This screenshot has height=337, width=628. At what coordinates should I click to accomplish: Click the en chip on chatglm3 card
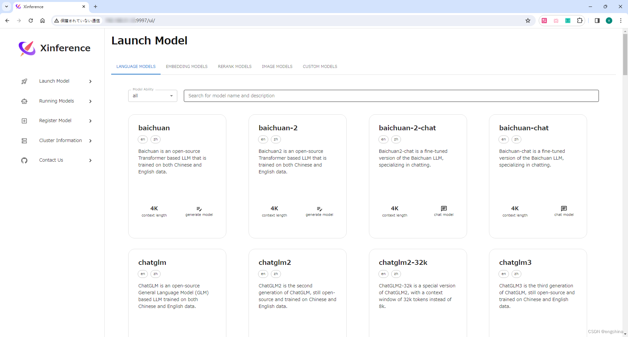tap(504, 274)
